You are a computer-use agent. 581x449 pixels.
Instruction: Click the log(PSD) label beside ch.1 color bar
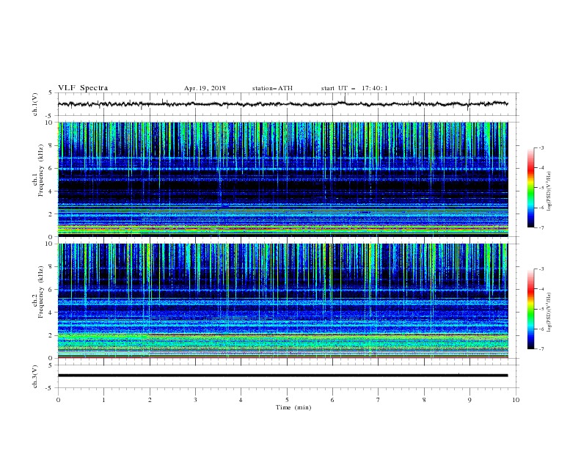549,191
